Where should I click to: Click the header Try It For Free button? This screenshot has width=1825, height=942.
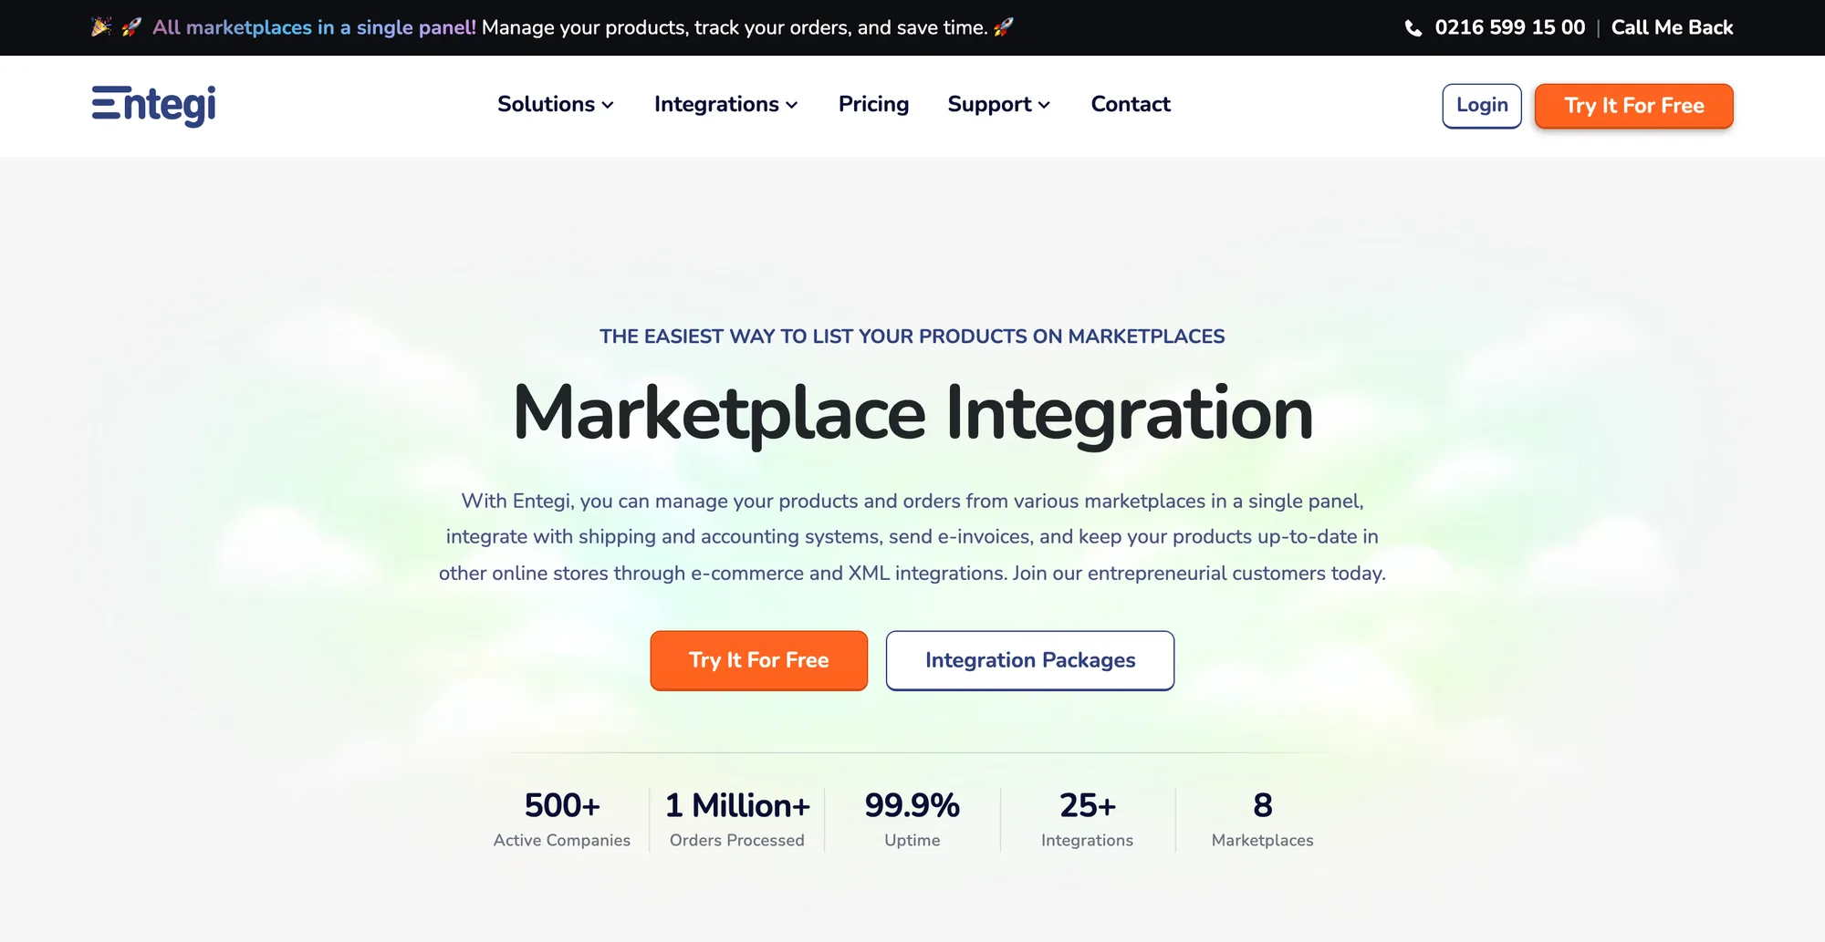point(1633,106)
